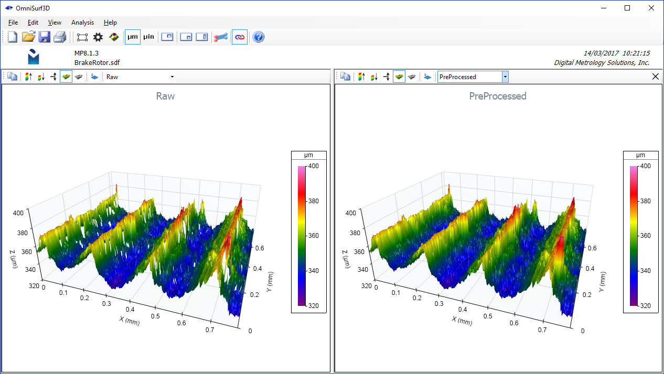Click the zero-plane view icon in PreProcessed panel
This screenshot has width=664, height=374.
[x=427, y=76]
